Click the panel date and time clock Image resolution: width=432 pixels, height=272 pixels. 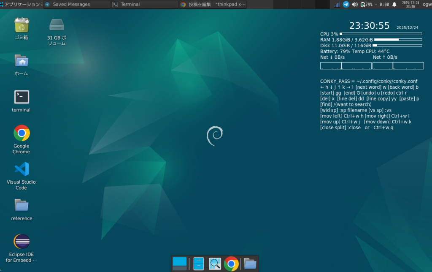tap(410, 5)
